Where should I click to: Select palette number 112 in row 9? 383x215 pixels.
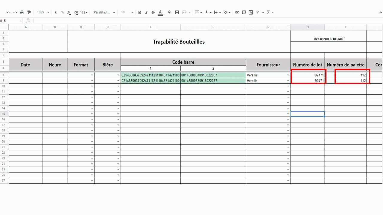tap(346, 81)
